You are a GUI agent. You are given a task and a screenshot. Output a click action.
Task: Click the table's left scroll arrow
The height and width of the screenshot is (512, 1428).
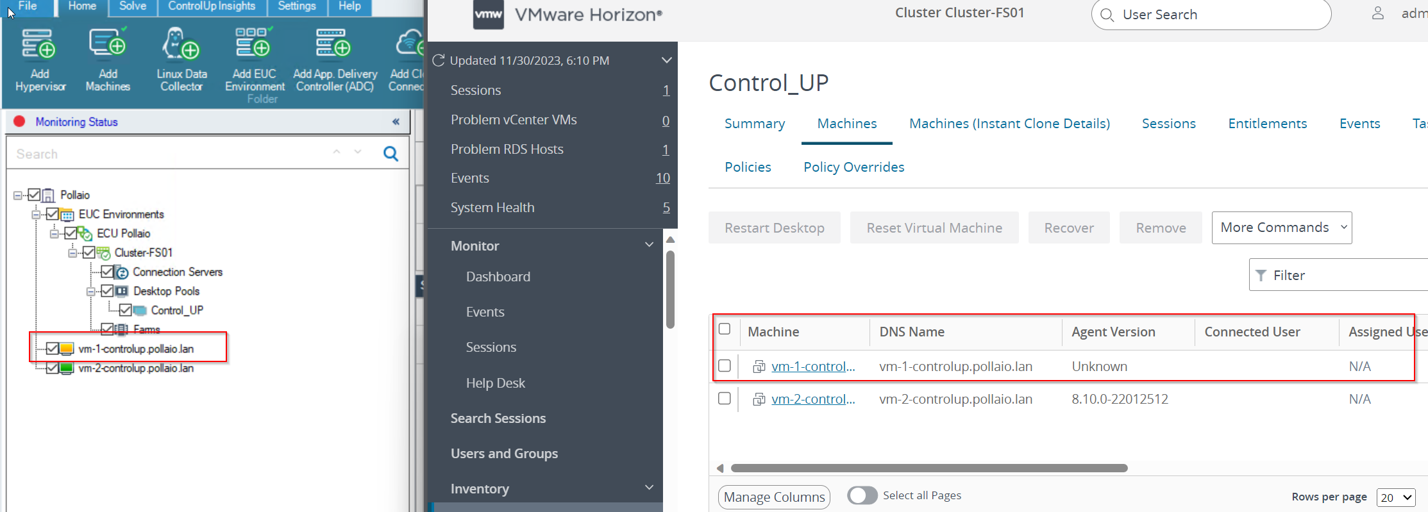pyautogui.click(x=719, y=468)
